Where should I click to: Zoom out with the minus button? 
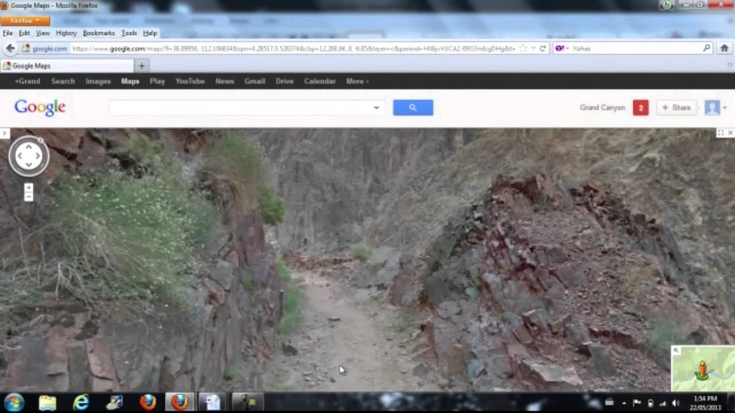click(x=29, y=197)
